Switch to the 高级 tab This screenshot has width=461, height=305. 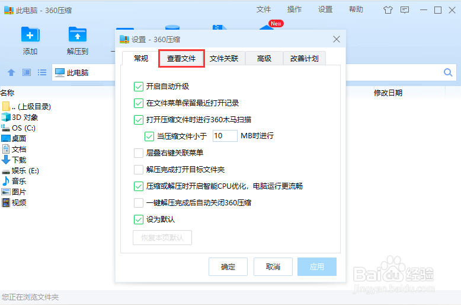click(264, 59)
